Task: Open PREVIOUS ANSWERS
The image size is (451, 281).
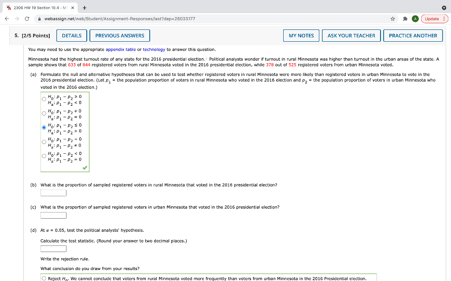Action: [120, 36]
